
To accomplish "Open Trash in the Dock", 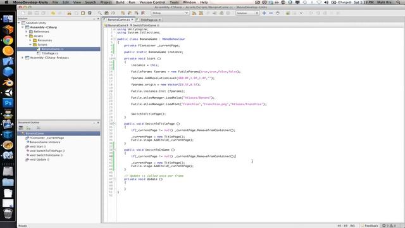I will 8,214.
